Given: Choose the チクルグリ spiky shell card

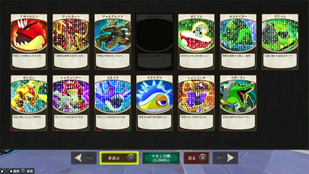Looking at the screenshot, I should point(154,103).
